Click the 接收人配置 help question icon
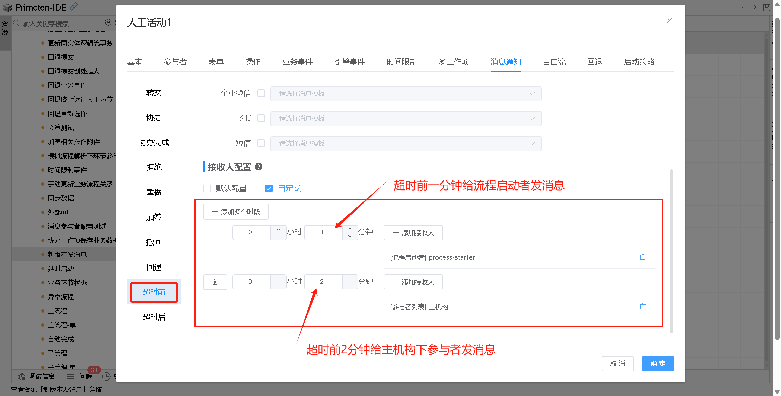The width and height of the screenshot is (781, 396). 258,167
